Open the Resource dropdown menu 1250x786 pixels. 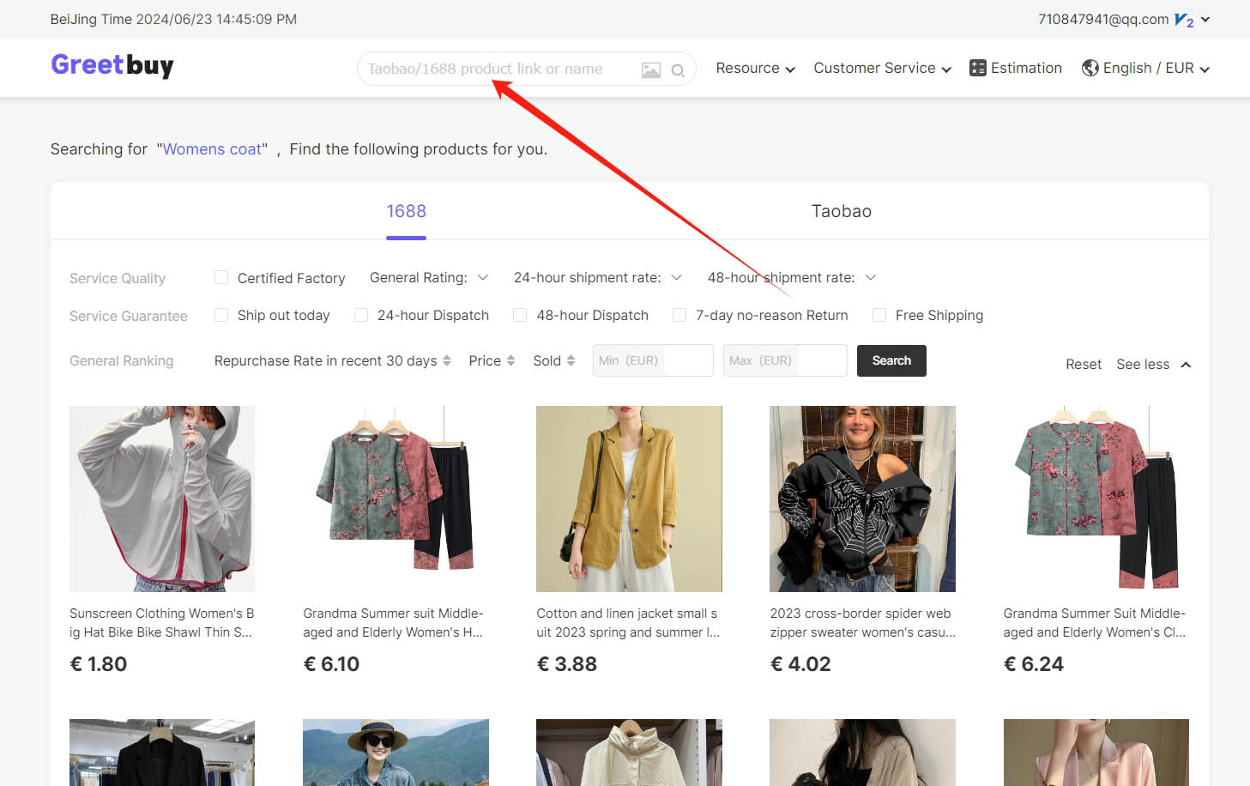click(x=756, y=68)
